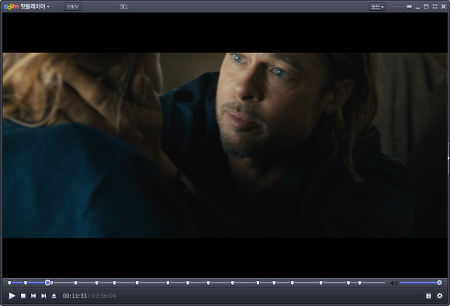Skip to the next track or chapter
This screenshot has height=306, width=450.
[43, 296]
